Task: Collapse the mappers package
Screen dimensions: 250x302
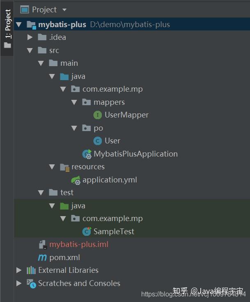Action: point(74,102)
